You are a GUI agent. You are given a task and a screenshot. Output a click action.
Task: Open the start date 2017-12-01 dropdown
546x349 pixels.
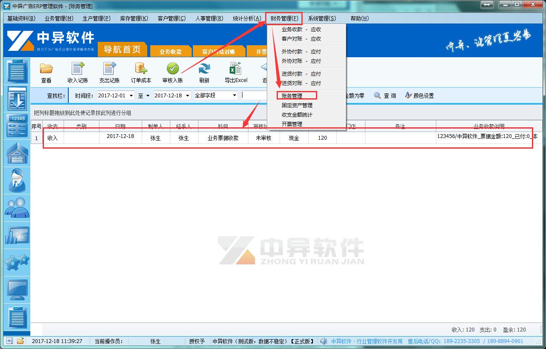coord(131,96)
